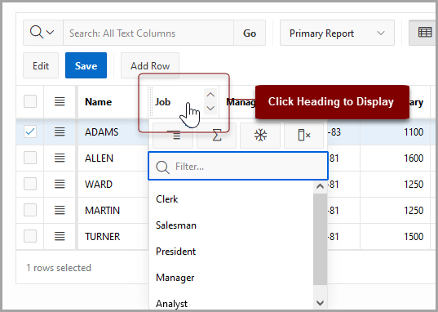Toggle the select-all header checkbox
The width and height of the screenshot is (438, 312).
tap(30, 101)
